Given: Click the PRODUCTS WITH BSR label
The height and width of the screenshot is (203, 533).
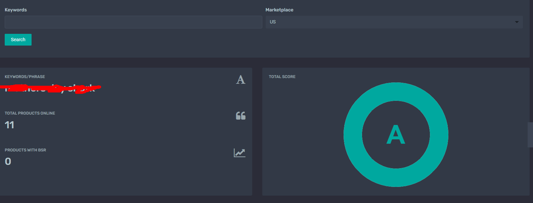Looking at the screenshot, I should [26, 150].
